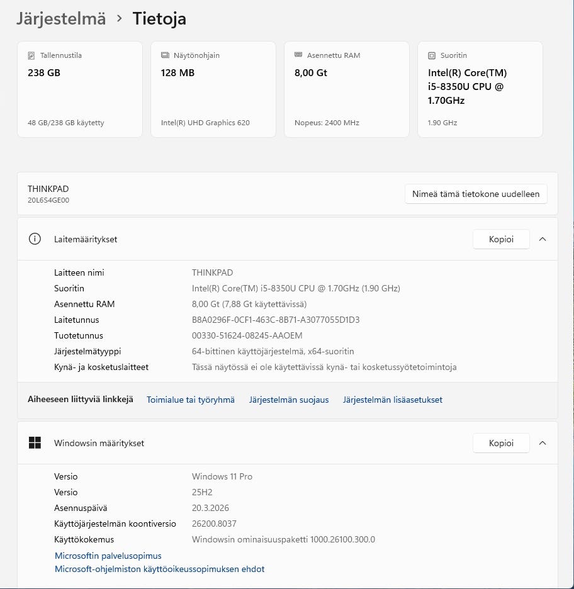Collapse the Laitemääritykset section

coord(543,239)
